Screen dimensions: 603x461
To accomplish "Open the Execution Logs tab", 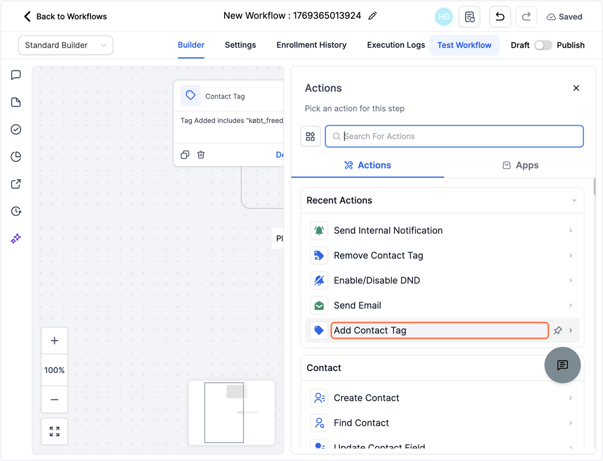I will [396, 45].
